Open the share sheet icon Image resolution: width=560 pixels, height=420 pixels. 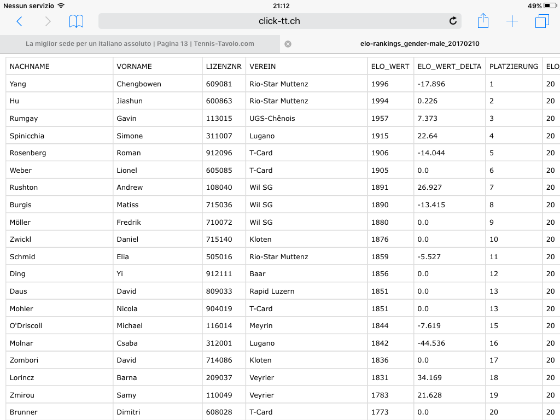tap(483, 21)
